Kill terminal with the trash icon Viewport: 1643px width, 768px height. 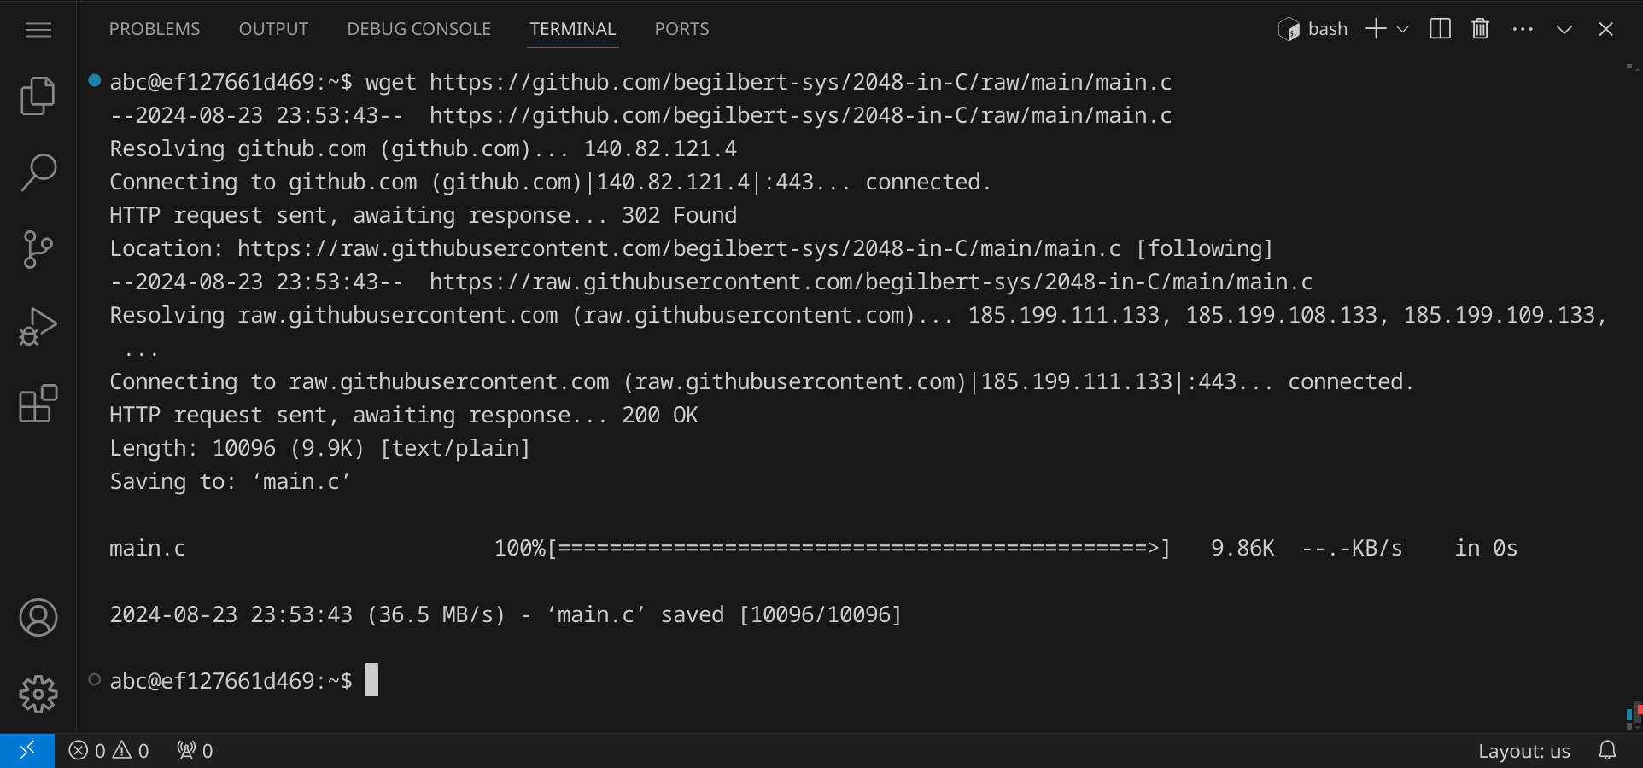point(1480,29)
